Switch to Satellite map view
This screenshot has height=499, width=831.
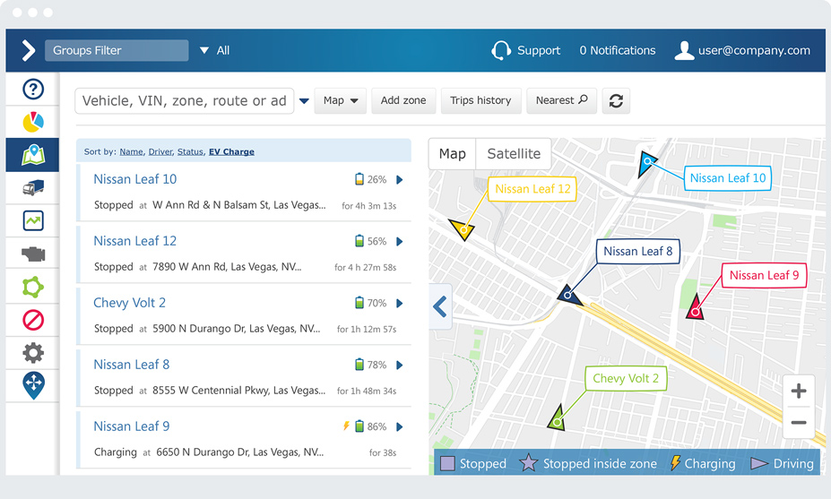pyautogui.click(x=514, y=154)
